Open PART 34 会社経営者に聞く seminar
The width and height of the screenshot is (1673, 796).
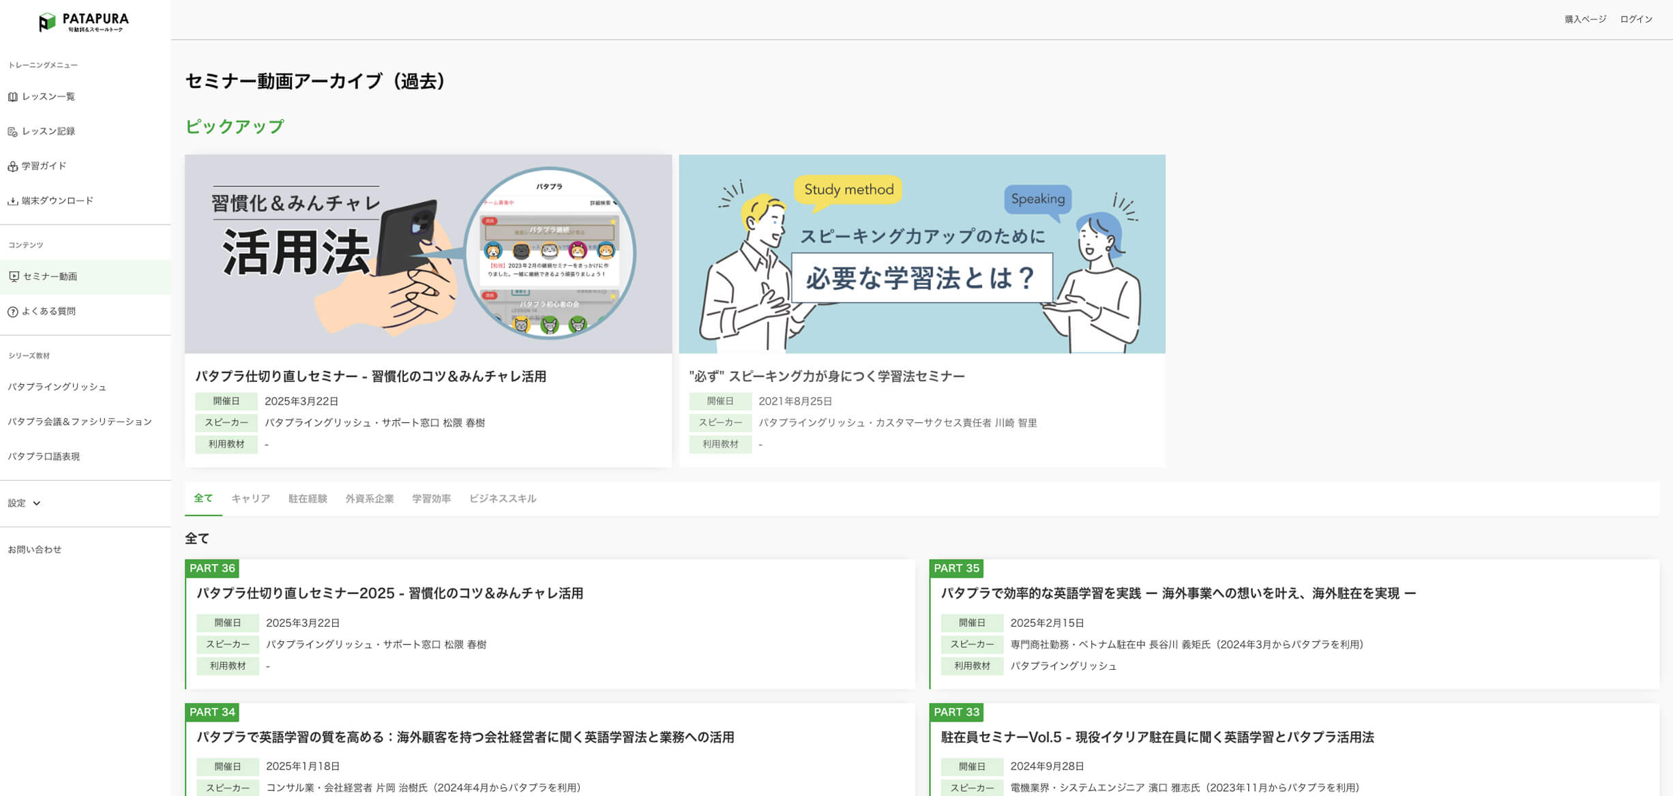coord(465,737)
